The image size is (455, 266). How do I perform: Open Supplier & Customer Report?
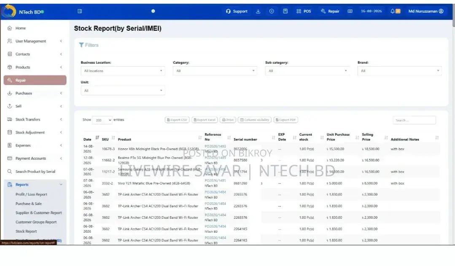pos(39,212)
